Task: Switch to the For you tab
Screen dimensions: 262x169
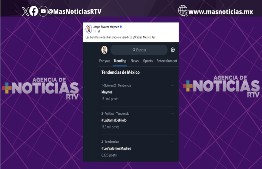Action: tap(104, 61)
